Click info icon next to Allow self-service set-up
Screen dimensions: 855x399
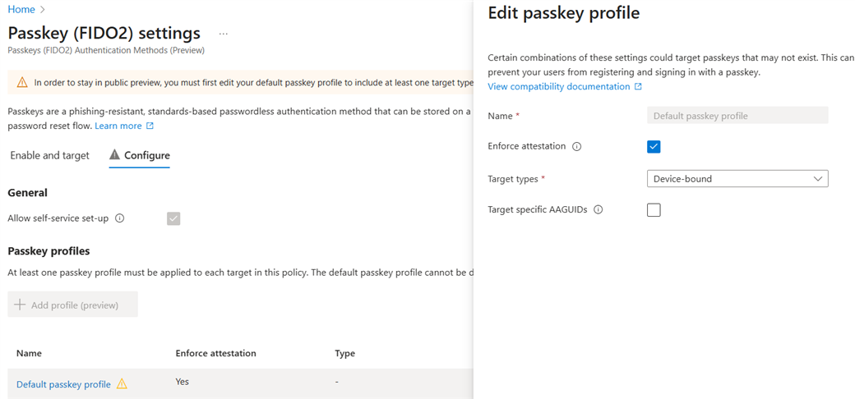click(x=120, y=218)
